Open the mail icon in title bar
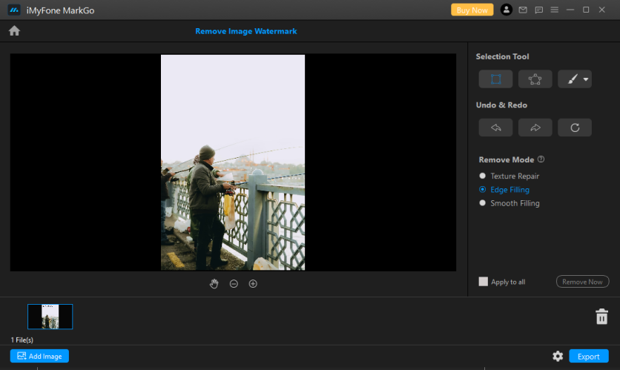The image size is (620, 370). [x=523, y=10]
